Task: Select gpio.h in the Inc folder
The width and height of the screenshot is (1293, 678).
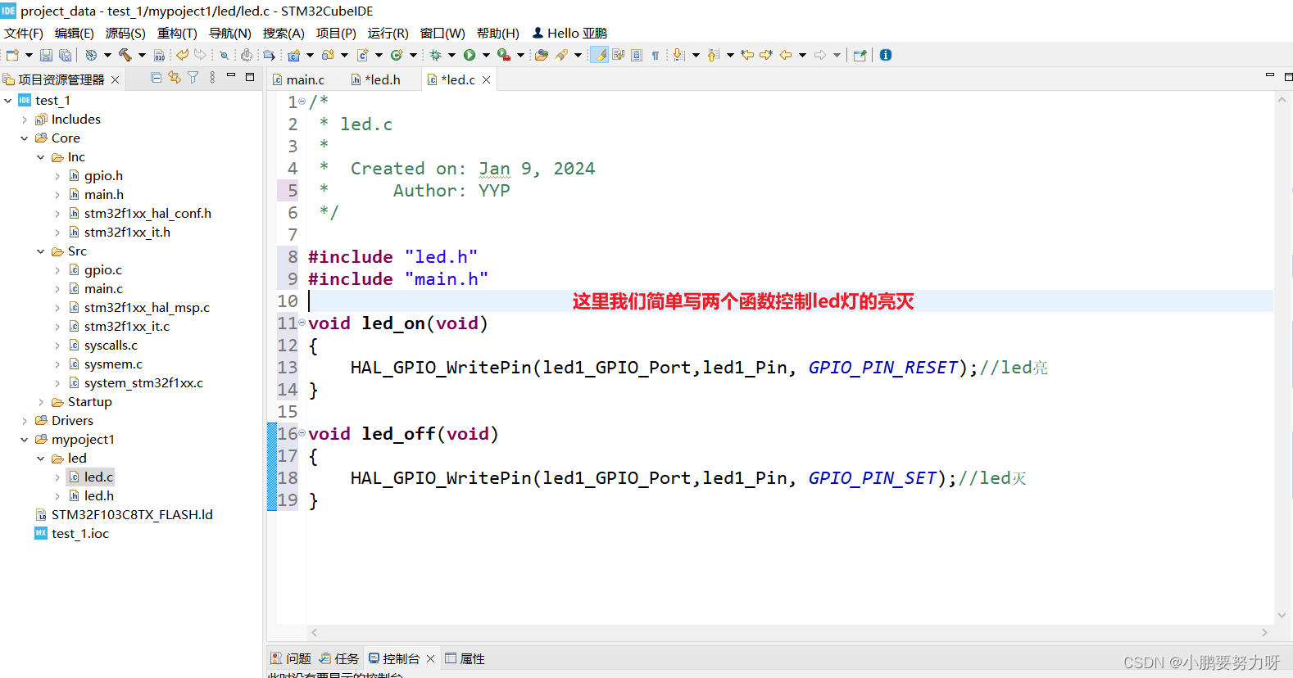Action: [103, 176]
